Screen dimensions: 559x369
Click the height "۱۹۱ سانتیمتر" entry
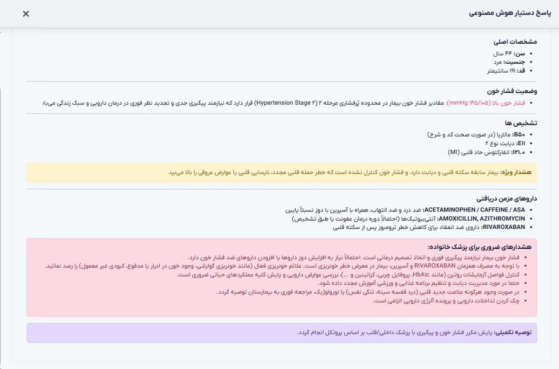[505, 70]
